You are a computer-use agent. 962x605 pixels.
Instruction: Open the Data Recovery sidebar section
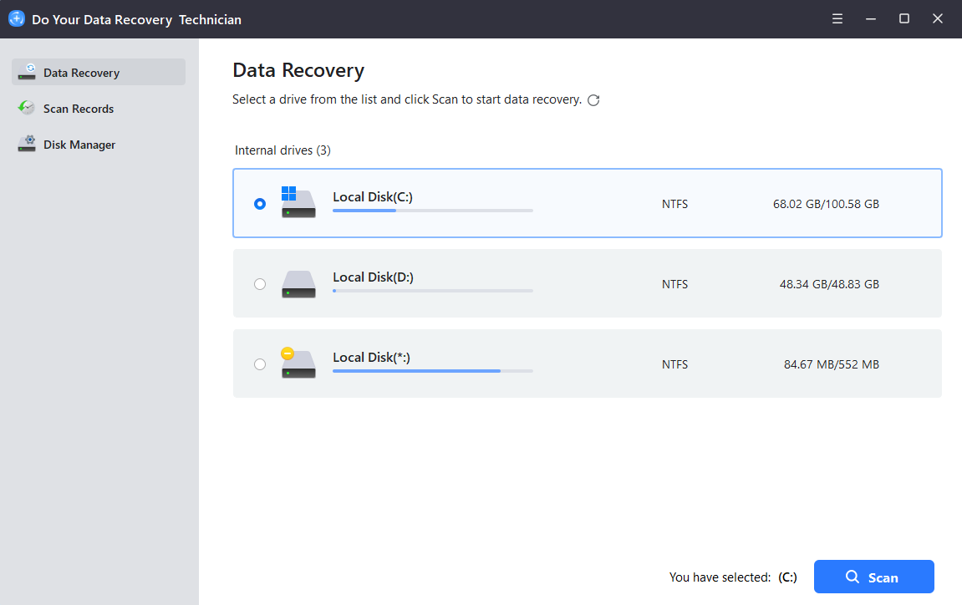pyautogui.click(x=98, y=73)
